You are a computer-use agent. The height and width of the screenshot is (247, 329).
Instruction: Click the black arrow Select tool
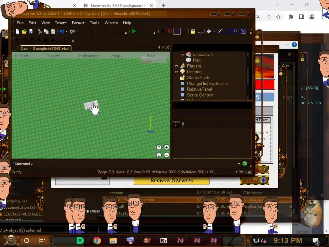163,31
